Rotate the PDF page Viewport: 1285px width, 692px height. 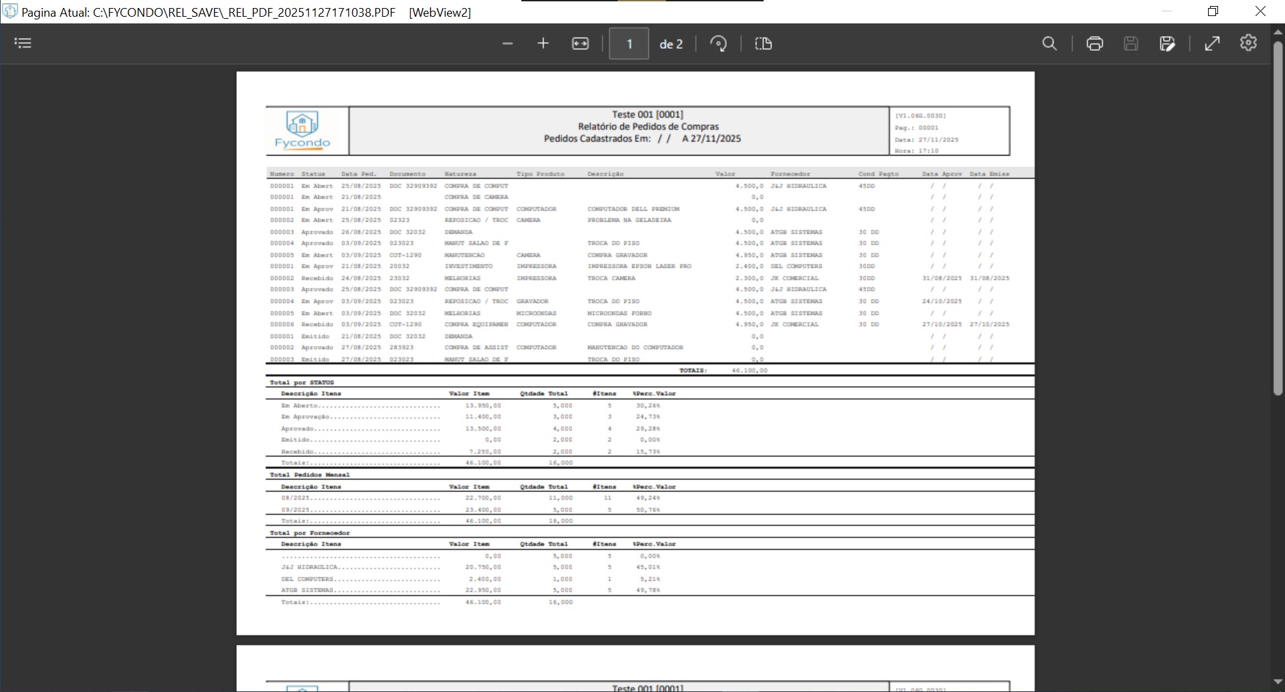[718, 43]
